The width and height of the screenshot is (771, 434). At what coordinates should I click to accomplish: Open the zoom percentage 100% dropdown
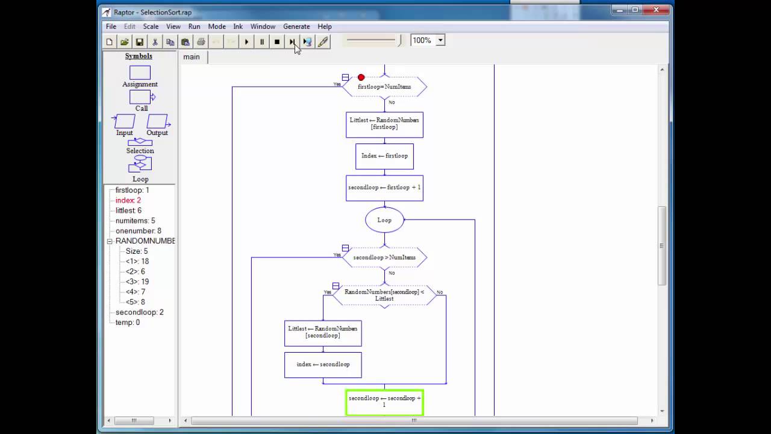pyautogui.click(x=440, y=40)
